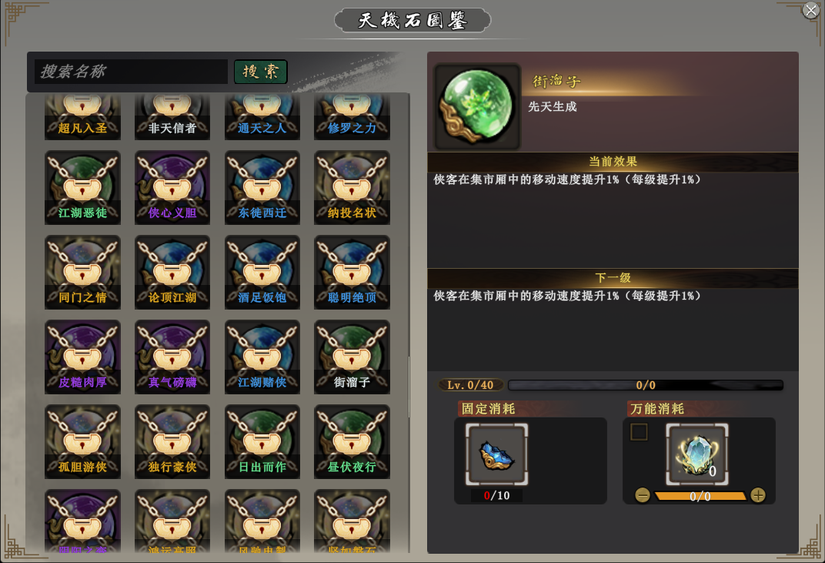
Task: Open the 东徙西迁 stone entry
Action: coord(262,187)
